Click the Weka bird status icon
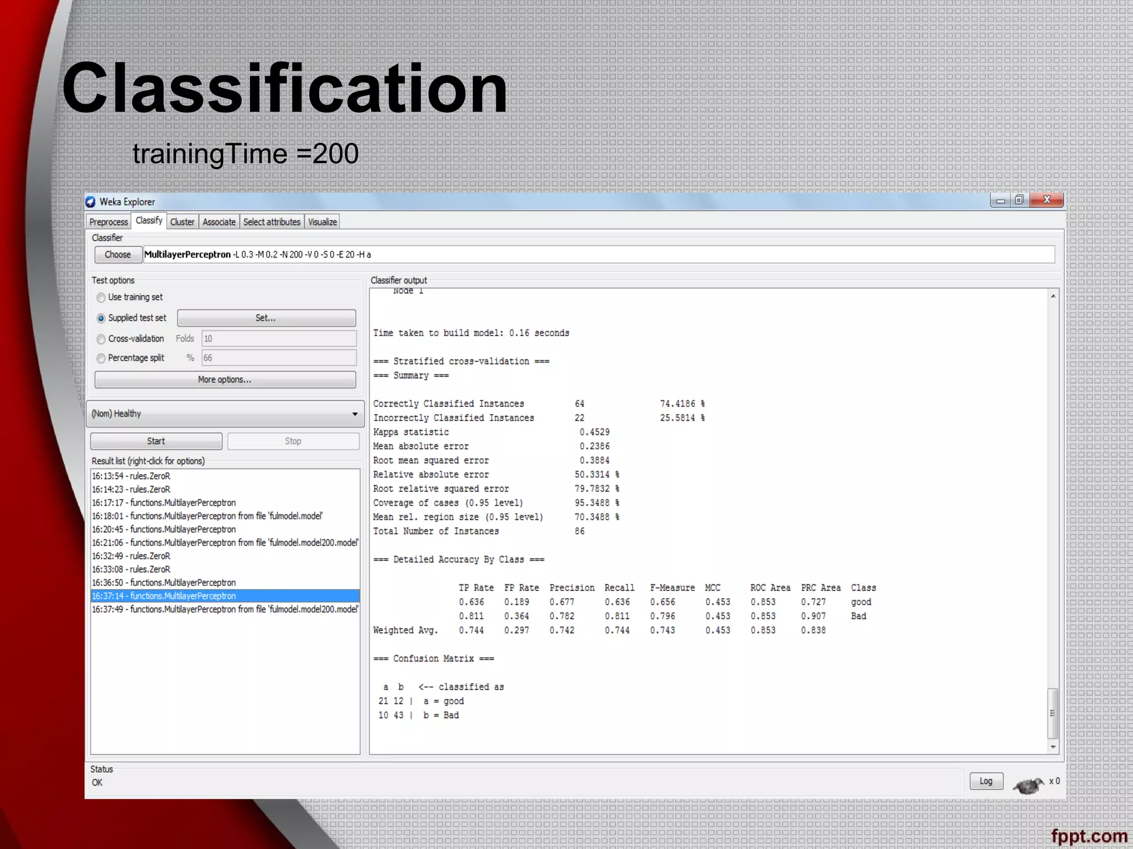 pos(1028,785)
